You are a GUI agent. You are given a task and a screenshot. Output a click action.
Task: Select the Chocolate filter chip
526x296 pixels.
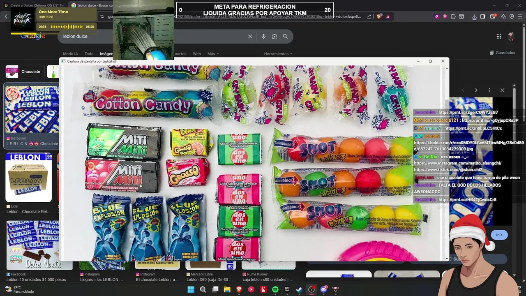25,72
